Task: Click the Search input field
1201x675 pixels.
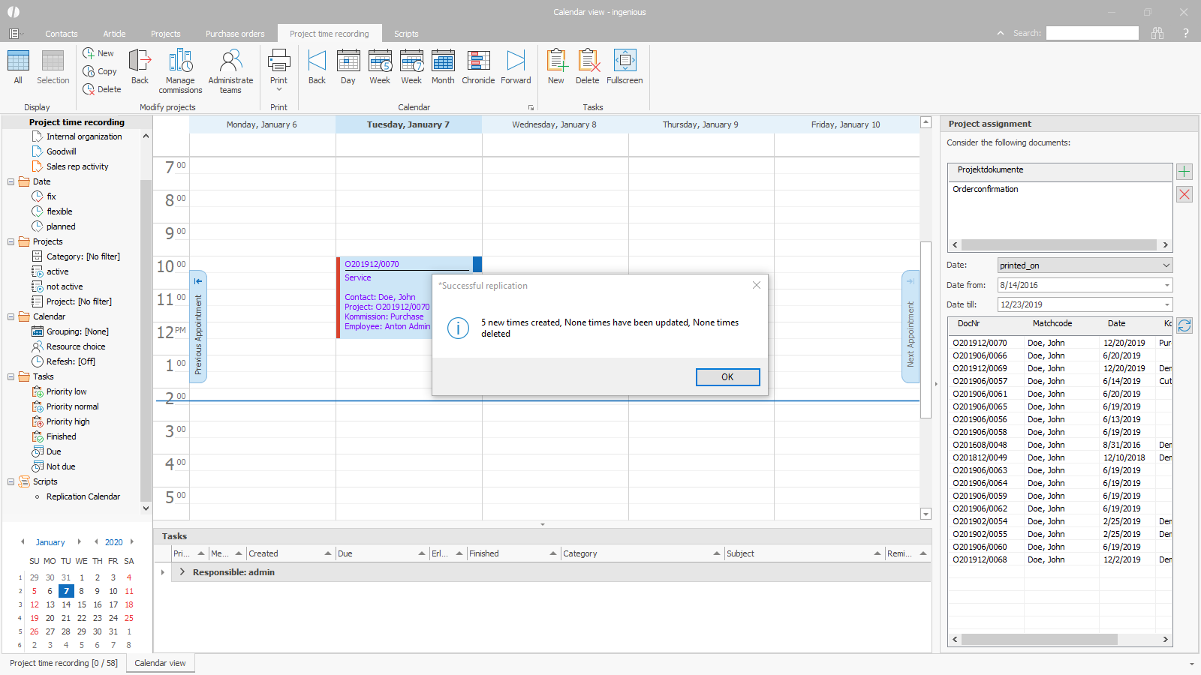Action: pyautogui.click(x=1092, y=33)
